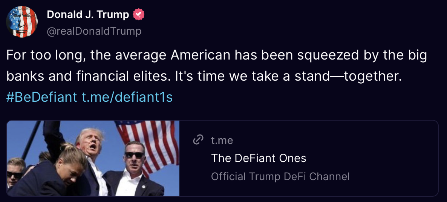Viewport: 447px width, 202px height.
Task: Open The DeFiant Ones card title
Action: [x=259, y=158]
